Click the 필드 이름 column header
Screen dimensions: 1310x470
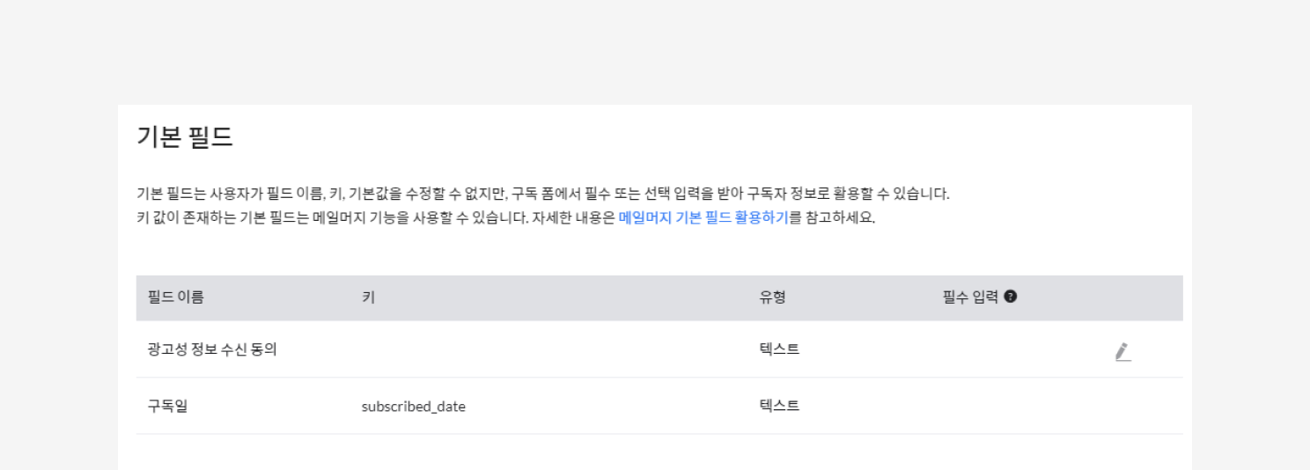pyautogui.click(x=176, y=297)
